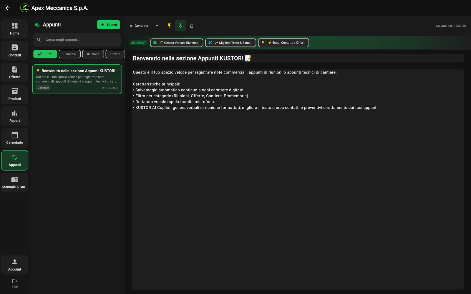Image resolution: width=471 pixels, height=294 pixels.
Task: Go back using the top-left arrow
Action: [8, 8]
